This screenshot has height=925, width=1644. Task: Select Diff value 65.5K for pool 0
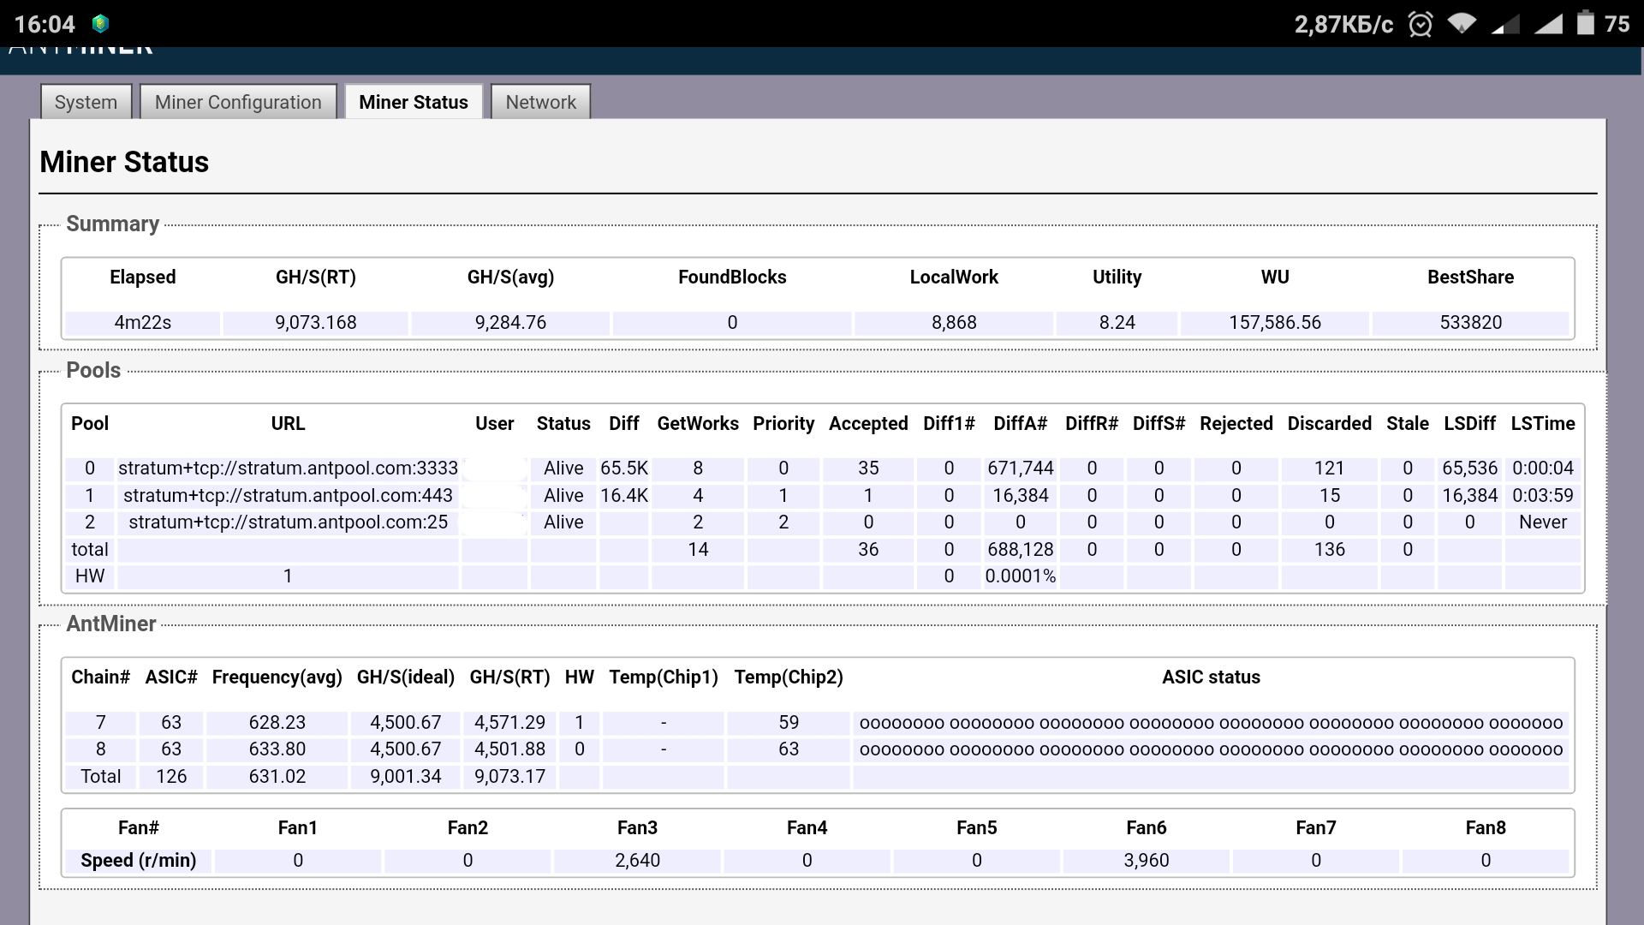coord(624,468)
